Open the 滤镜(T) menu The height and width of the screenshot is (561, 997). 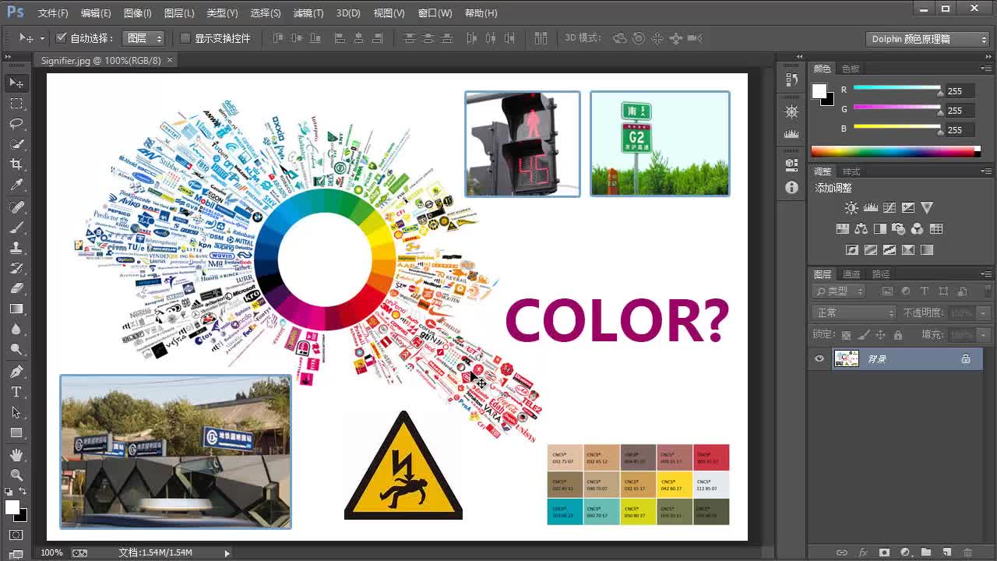[x=308, y=13]
